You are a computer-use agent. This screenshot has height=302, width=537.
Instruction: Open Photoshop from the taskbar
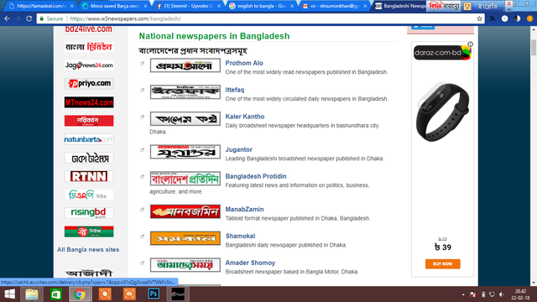click(154, 294)
